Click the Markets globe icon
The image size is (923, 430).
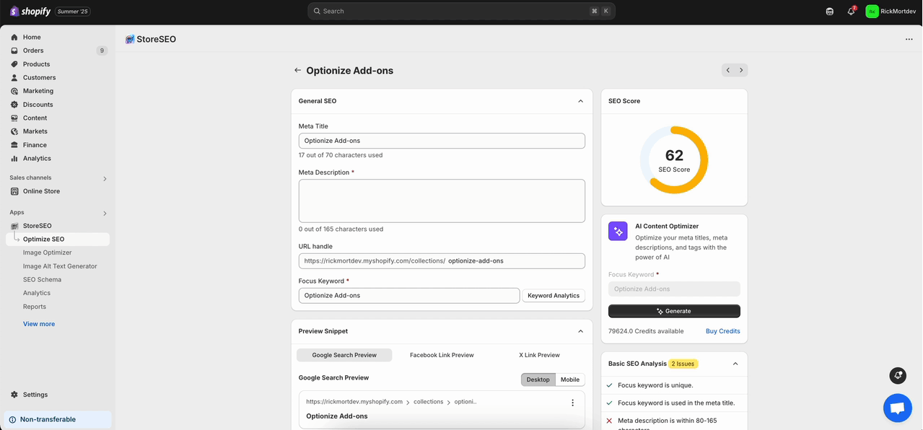click(x=14, y=131)
